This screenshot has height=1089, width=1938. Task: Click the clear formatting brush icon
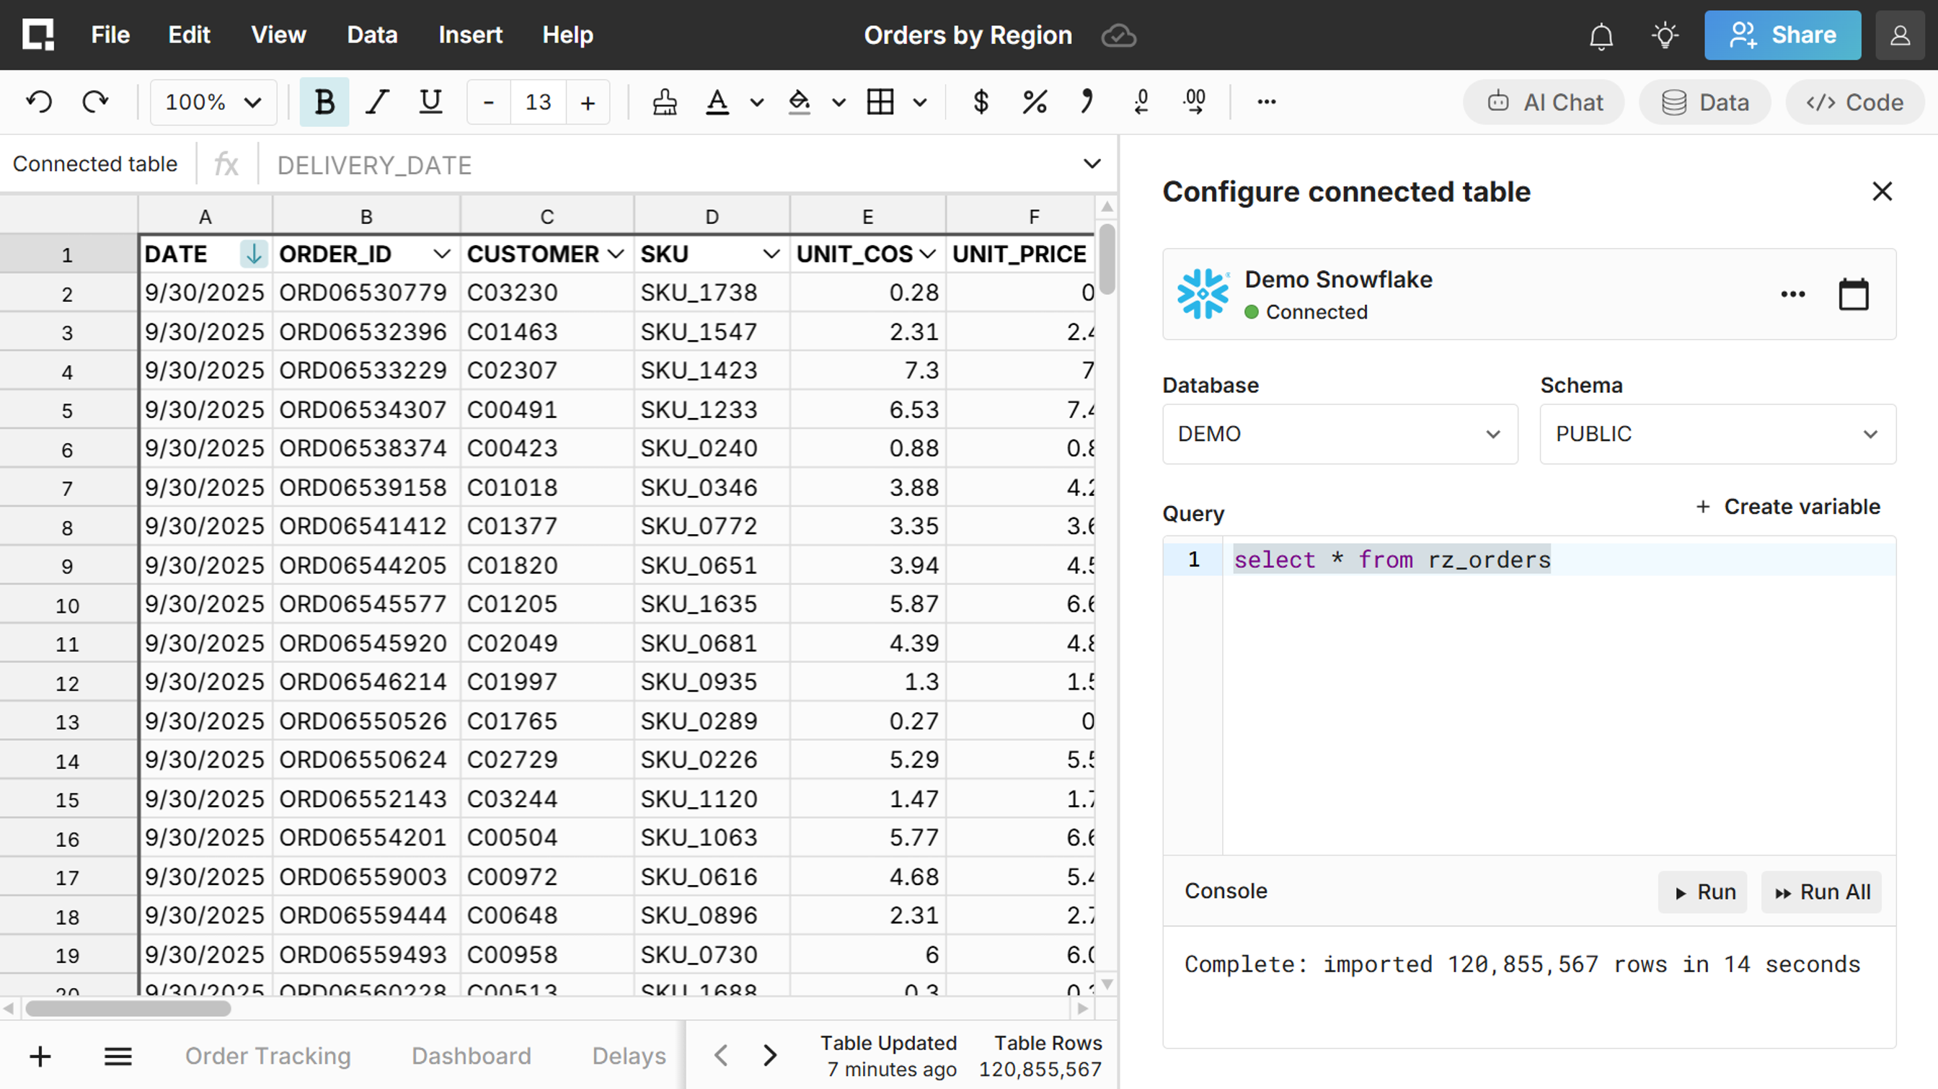tap(664, 102)
